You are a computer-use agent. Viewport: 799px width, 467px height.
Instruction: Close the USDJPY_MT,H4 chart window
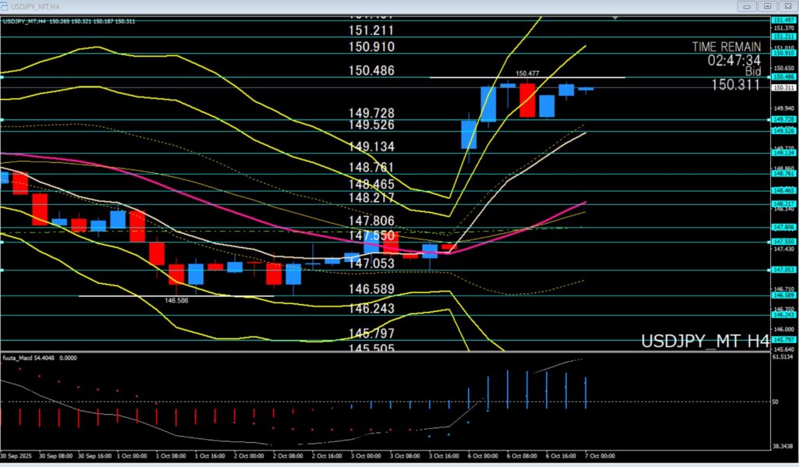click(x=787, y=5)
